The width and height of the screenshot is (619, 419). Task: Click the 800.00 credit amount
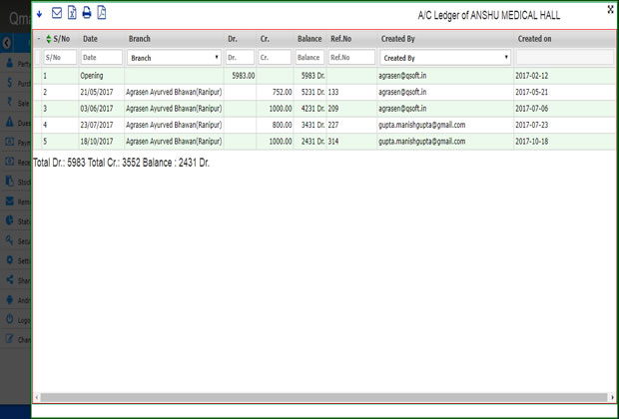[282, 125]
